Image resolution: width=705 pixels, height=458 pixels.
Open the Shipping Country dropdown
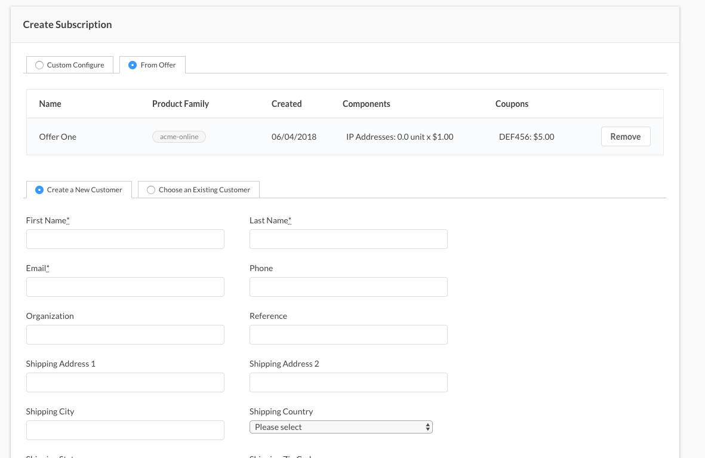[x=341, y=427]
